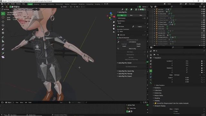Open the Armature menu in viewport header
Screen dimensions: 206x116
coord(29,9)
